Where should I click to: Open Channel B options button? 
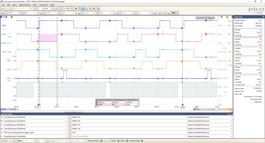coord(40,13)
